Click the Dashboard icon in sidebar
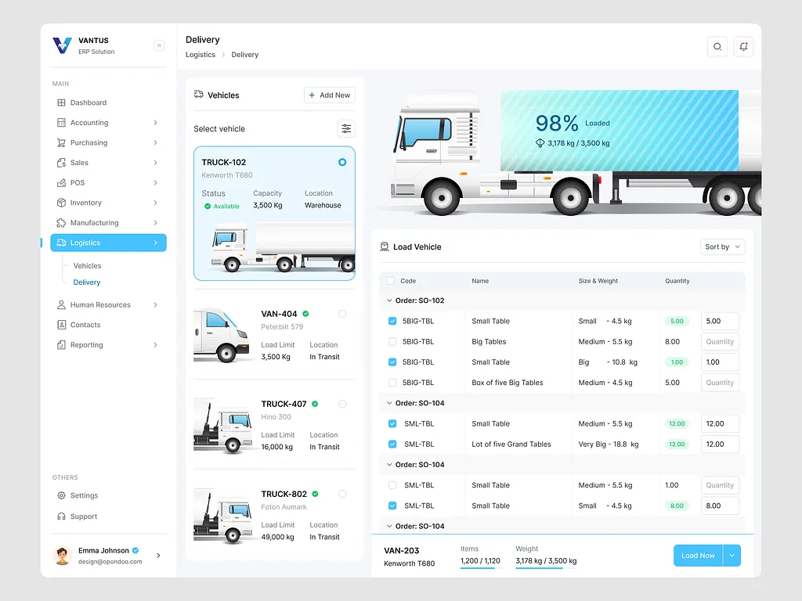 (62, 103)
